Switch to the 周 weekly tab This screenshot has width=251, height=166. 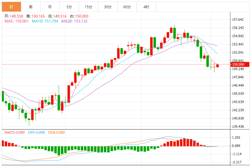pyautogui.click(x=31, y=7)
